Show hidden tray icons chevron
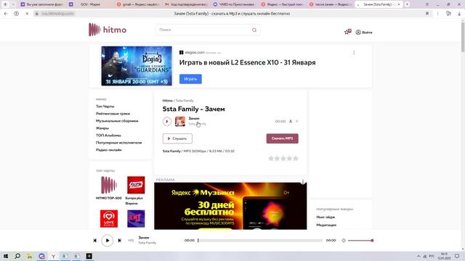Screen dimensions: 465x261 click(418, 256)
